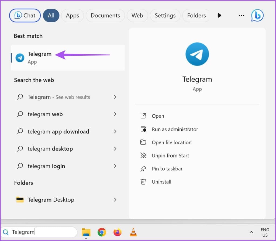Open File Explorer from the taskbar
The image size is (276, 241).
tap(86, 232)
